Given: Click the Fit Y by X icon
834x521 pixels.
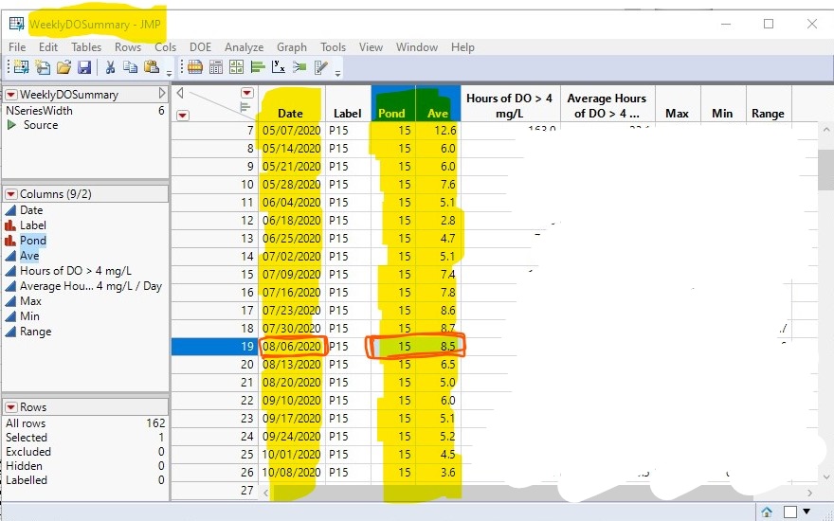Looking at the screenshot, I should coord(277,67).
